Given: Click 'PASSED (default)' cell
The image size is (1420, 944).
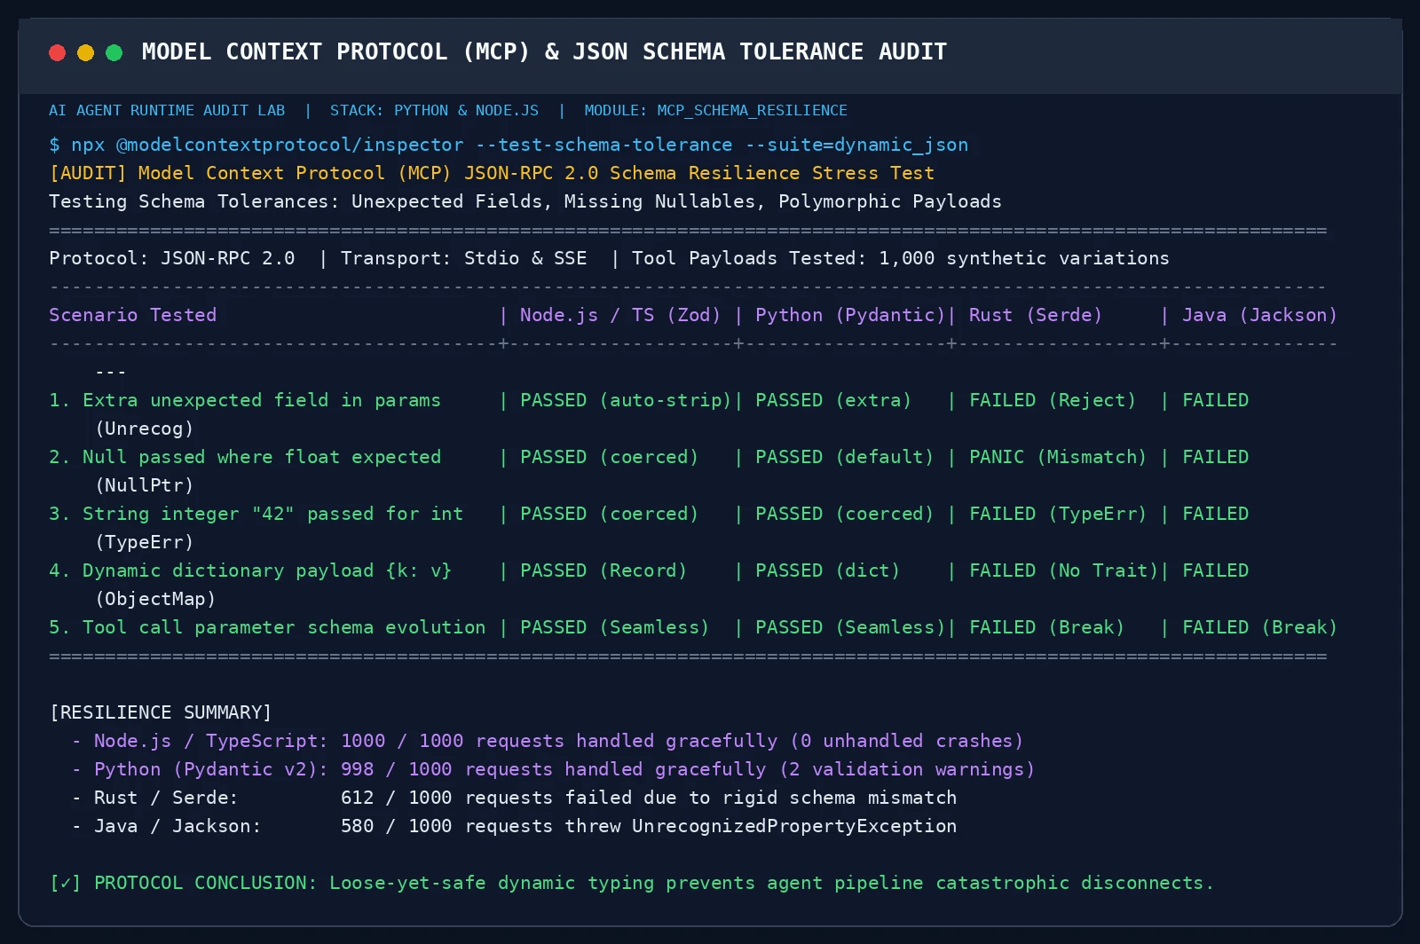Looking at the screenshot, I should (x=845, y=457).
